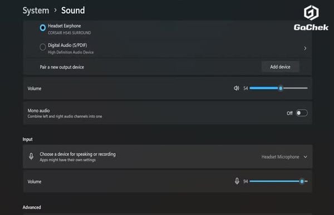Viewport: 334px width, 215px height.
Task: Select the Headset Earphone radio button
Action: click(x=43, y=28)
